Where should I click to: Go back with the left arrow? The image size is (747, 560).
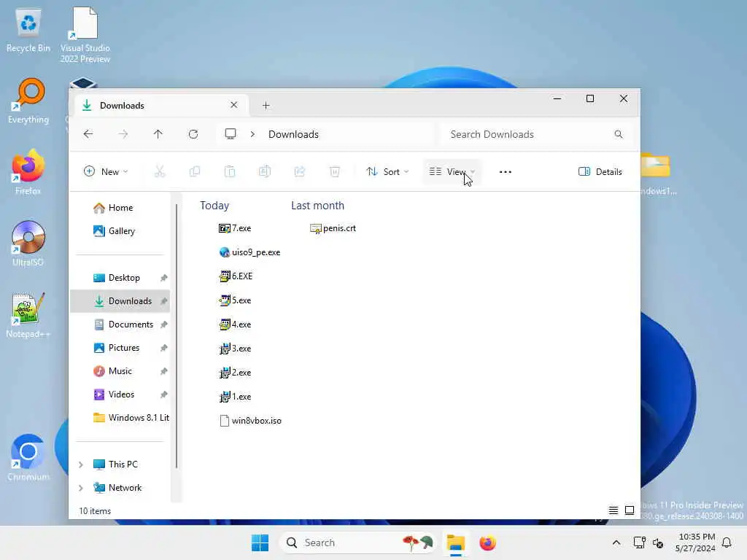point(88,134)
